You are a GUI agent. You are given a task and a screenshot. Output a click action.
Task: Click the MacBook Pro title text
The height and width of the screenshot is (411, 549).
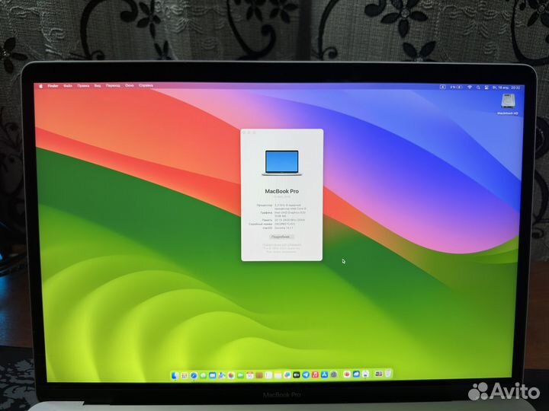click(282, 191)
